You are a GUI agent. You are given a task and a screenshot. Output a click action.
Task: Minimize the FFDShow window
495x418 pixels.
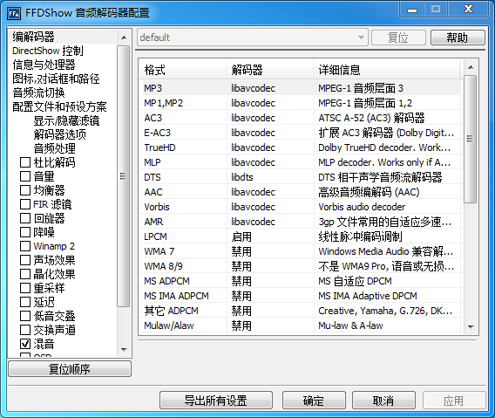412,10
